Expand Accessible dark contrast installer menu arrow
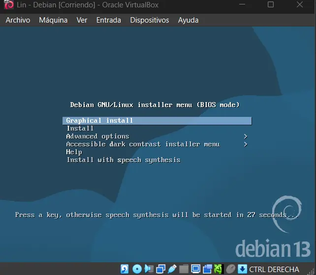 tap(245, 144)
